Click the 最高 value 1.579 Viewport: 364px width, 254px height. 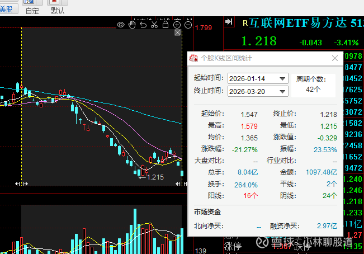[x=249, y=126]
